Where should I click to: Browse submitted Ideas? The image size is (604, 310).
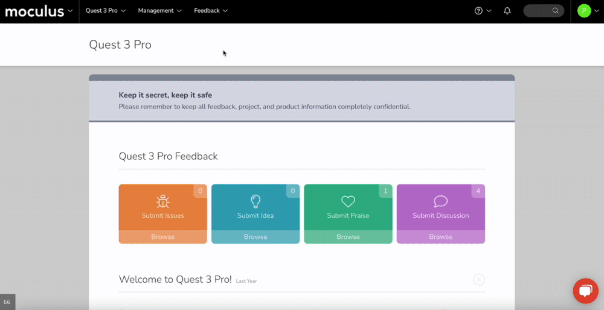(x=255, y=237)
